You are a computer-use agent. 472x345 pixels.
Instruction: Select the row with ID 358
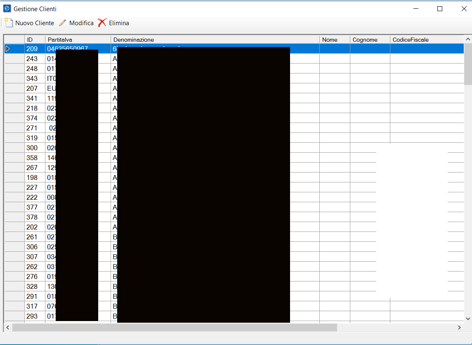tap(234, 158)
